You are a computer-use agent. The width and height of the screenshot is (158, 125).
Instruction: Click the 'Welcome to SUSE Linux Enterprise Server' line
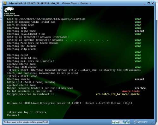pos(70,103)
